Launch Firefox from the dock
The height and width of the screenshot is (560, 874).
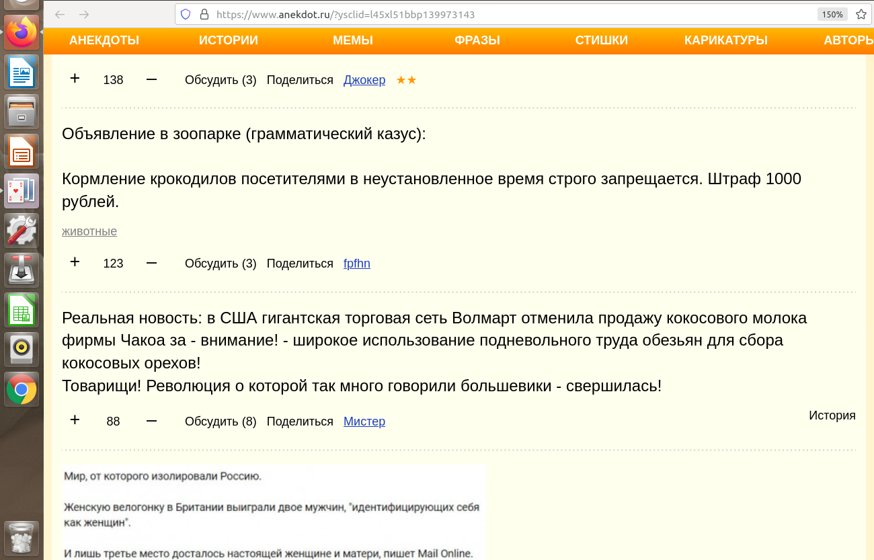tap(22, 32)
